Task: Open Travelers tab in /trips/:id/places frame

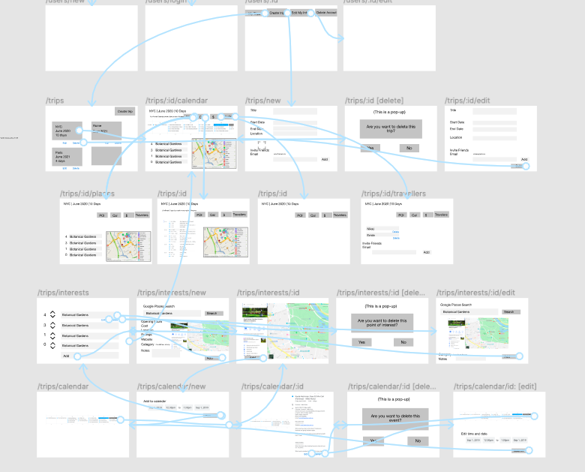Action: pyautogui.click(x=142, y=215)
